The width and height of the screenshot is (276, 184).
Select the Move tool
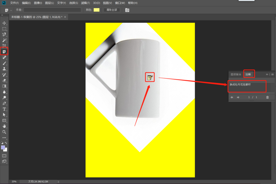tap(4, 23)
